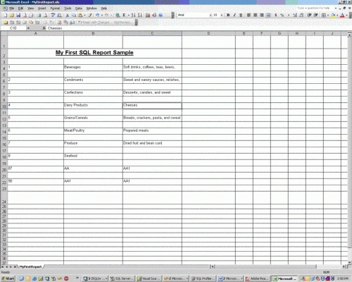Viewport: 352px width, 282px height.
Task: Click the Type a question for help box
Action: (314, 8)
